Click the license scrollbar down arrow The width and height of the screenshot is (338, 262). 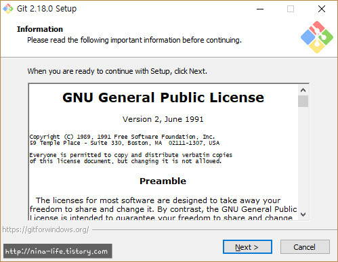[x=303, y=215]
